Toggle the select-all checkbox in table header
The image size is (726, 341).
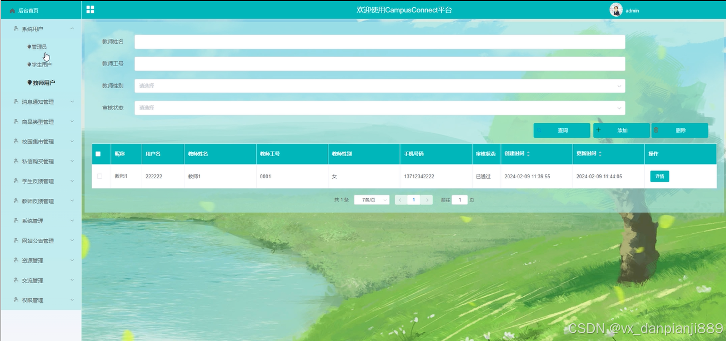pos(98,154)
